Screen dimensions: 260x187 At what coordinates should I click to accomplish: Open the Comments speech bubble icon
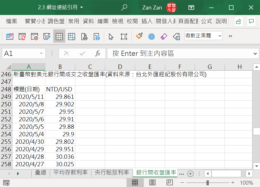coord(251,21)
